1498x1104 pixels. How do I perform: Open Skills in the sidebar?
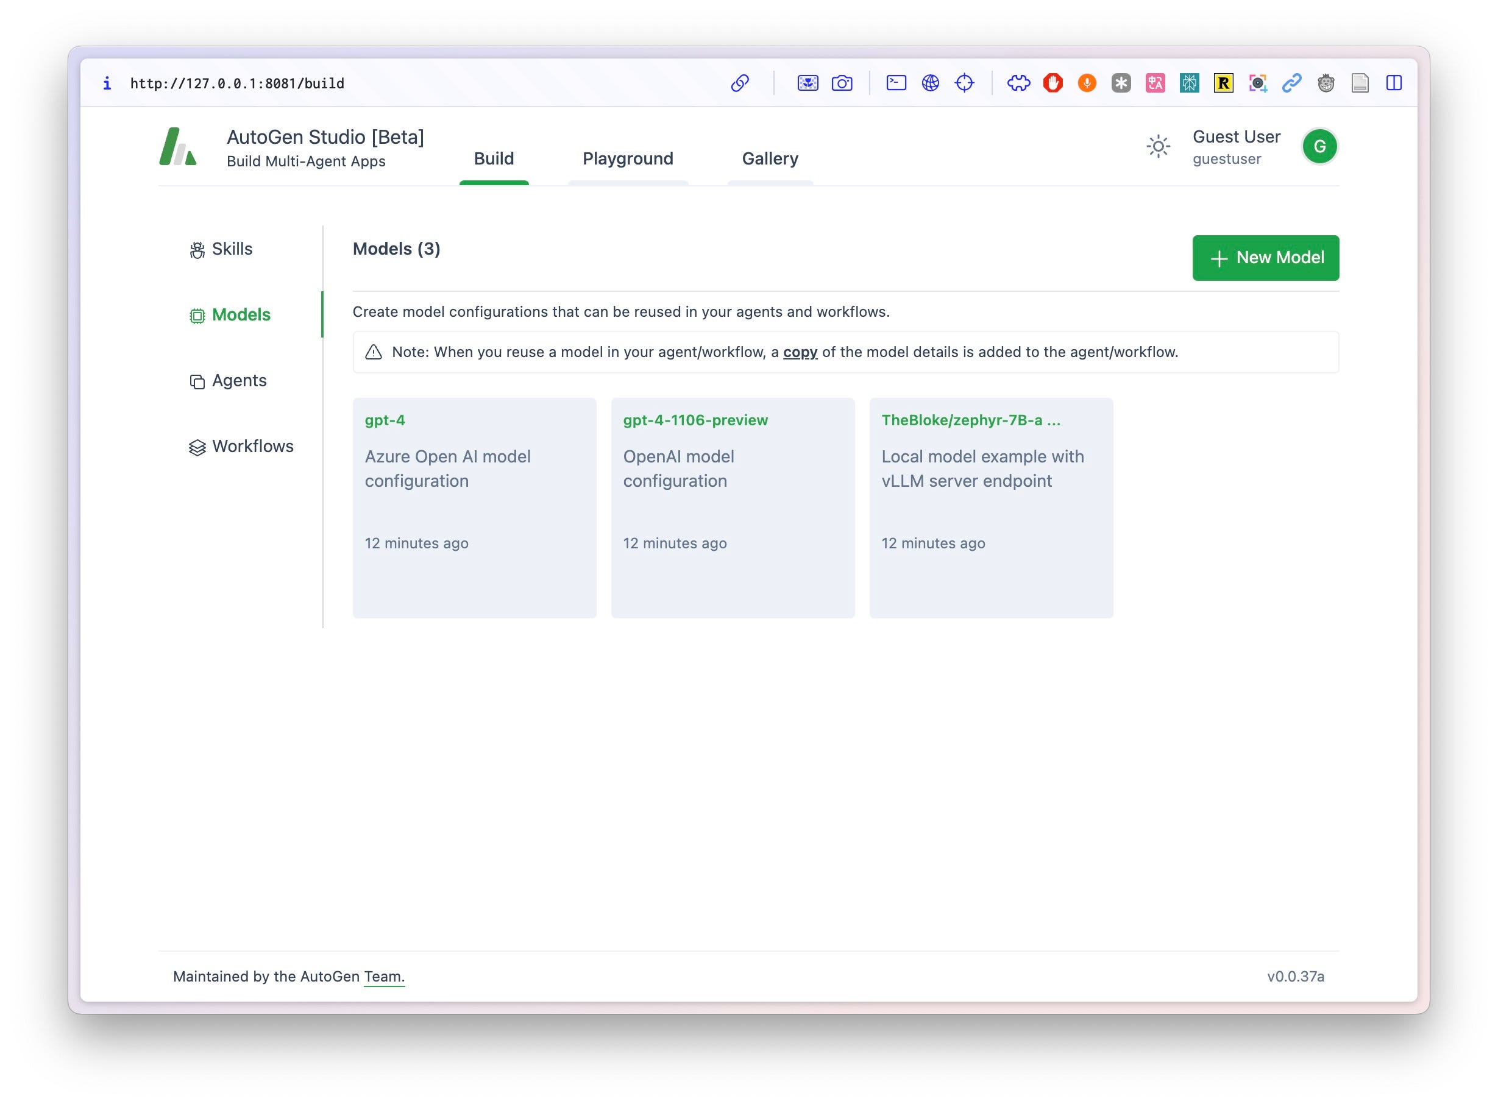pyautogui.click(x=221, y=249)
